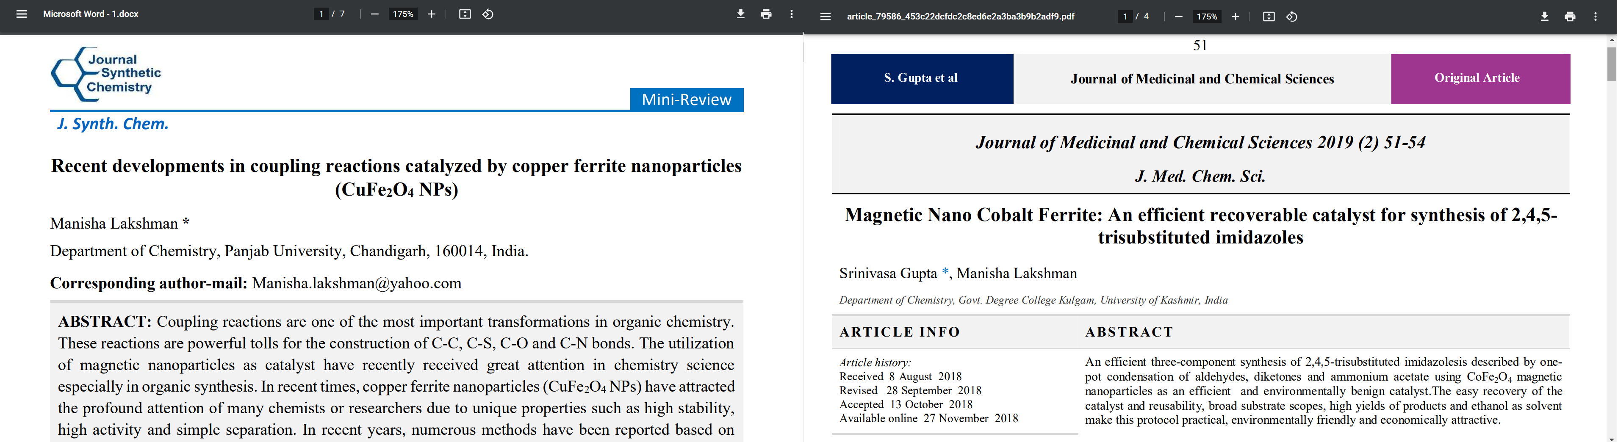This screenshot has width=1618, height=442.
Task: Open the sidebar menu in the left PDF viewer
Action: (x=21, y=14)
